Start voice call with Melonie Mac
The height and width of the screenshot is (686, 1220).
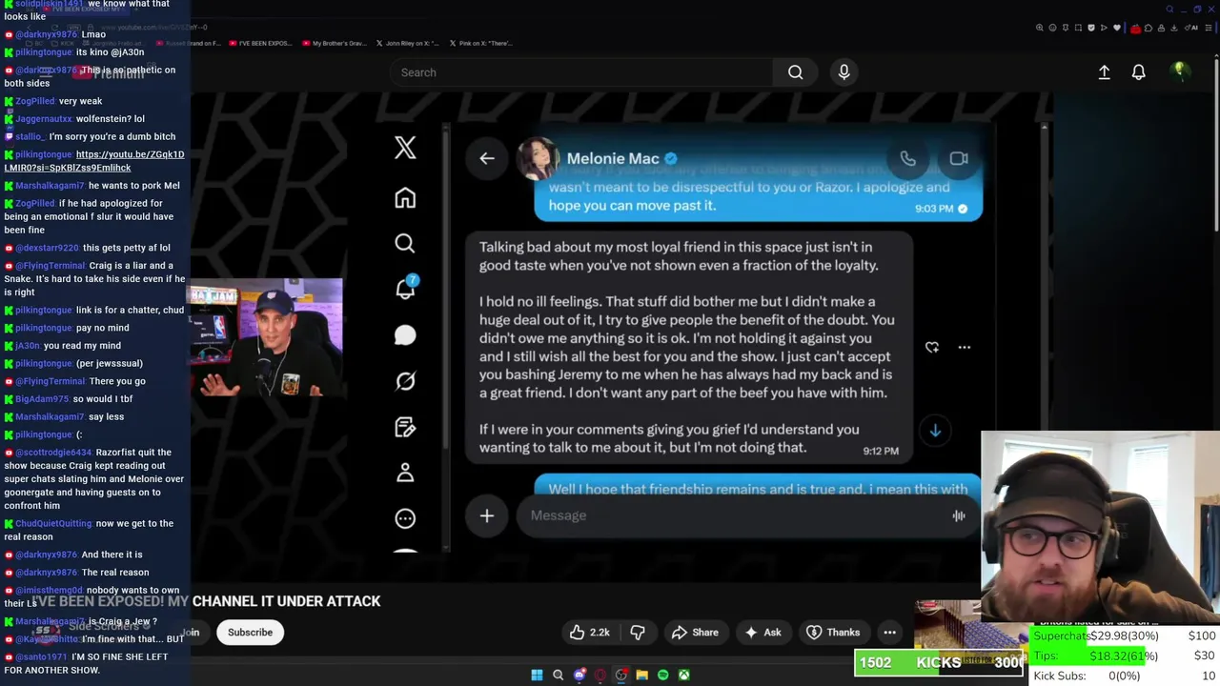[x=907, y=159]
